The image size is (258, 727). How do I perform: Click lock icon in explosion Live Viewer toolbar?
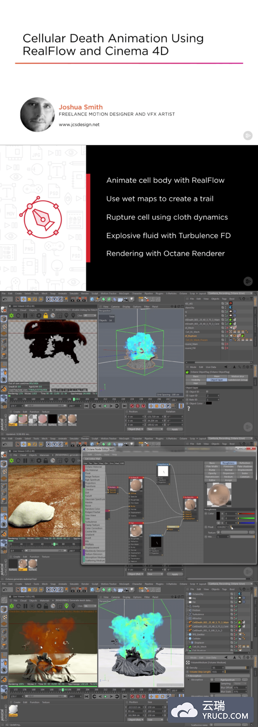46,606
